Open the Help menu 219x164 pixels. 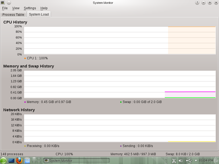coord(44,8)
